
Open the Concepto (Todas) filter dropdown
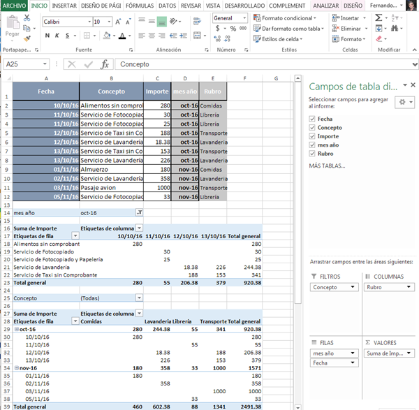click(x=139, y=298)
